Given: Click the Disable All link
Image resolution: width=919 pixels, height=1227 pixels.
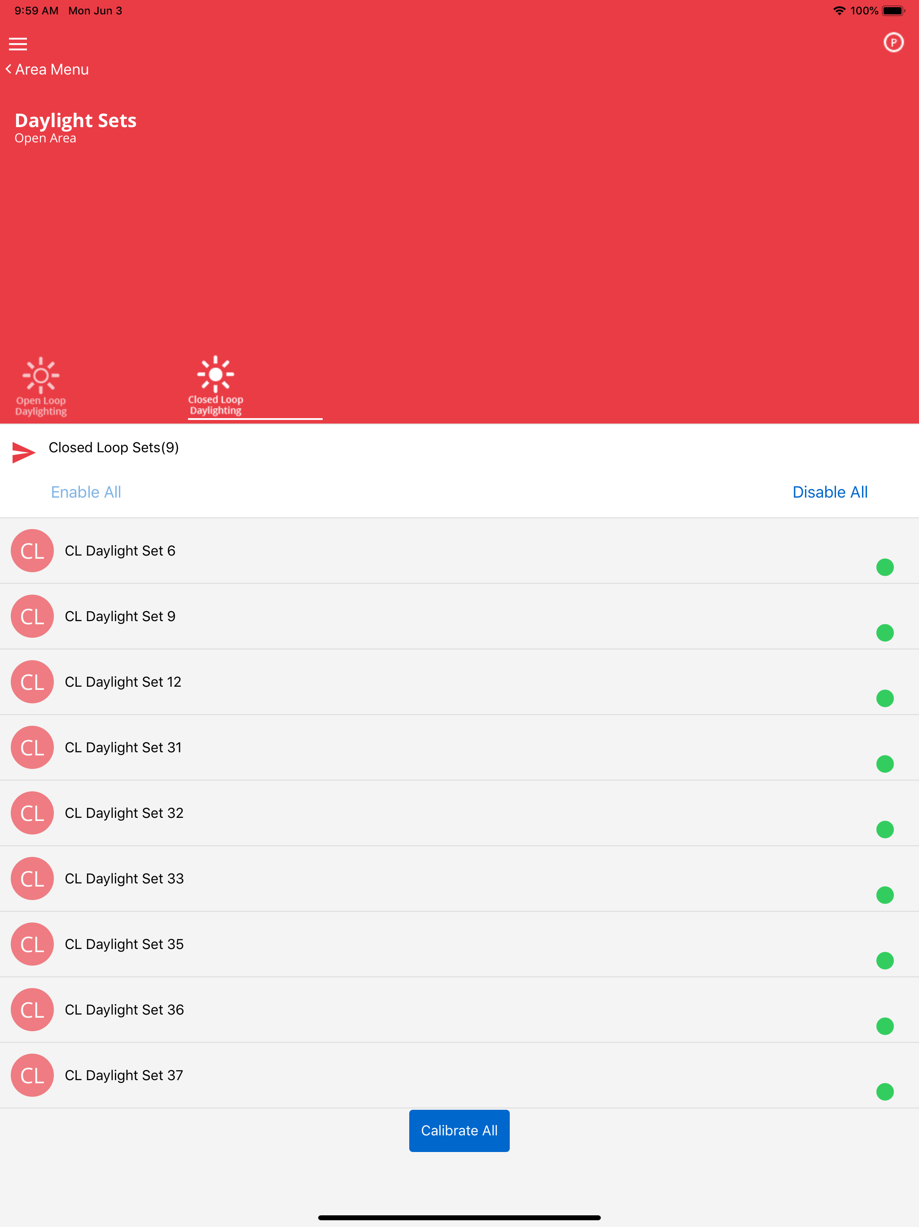Looking at the screenshot, I should [830, 492].
